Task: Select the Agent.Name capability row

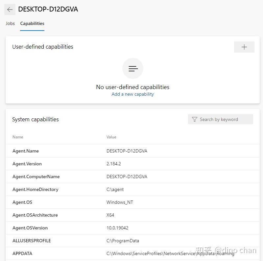Action: (26, 151)
